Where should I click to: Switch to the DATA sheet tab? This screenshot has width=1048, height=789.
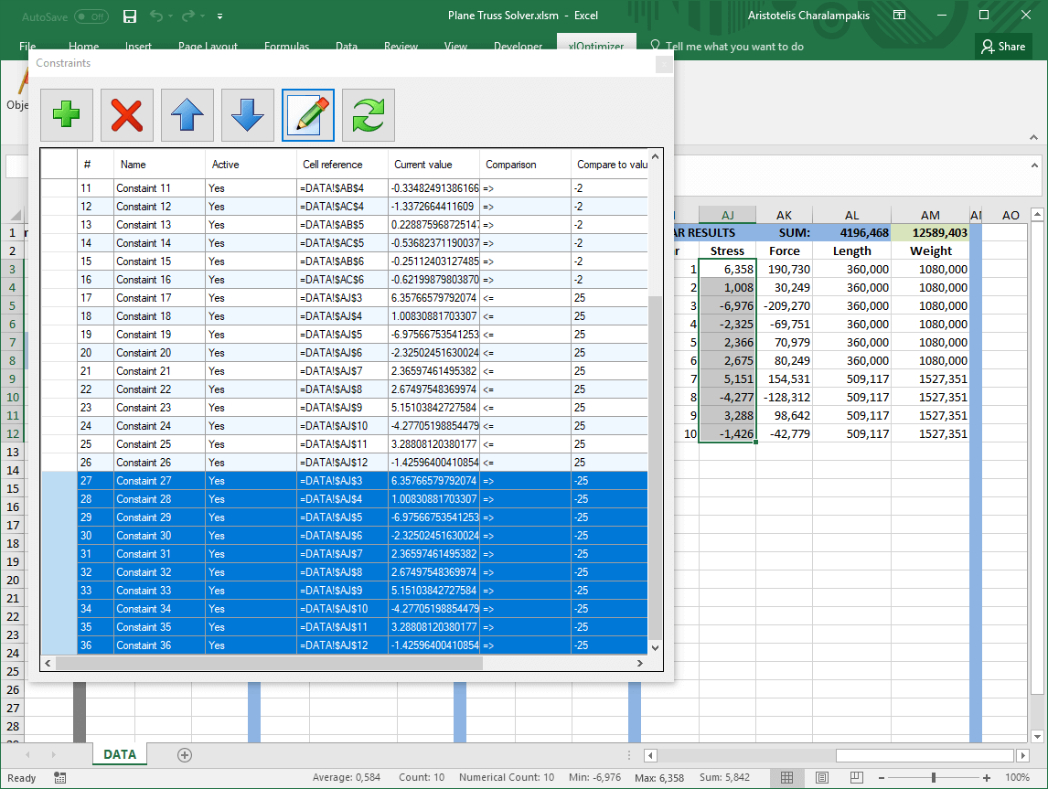[x=120, y=754]
